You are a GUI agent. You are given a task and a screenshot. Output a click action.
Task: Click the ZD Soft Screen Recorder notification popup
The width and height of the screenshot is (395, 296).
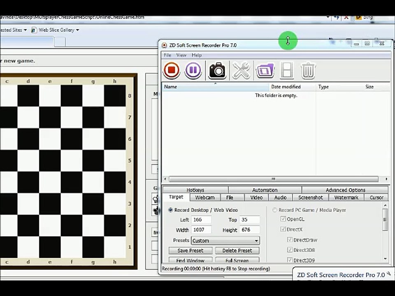pyautogui.click(x=343, y=274)
